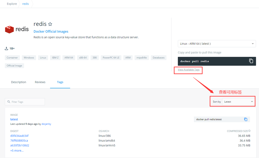Open the Linux - ARM 64 platform dropdown
The image size is (259, 158).
tap(217, 43)
